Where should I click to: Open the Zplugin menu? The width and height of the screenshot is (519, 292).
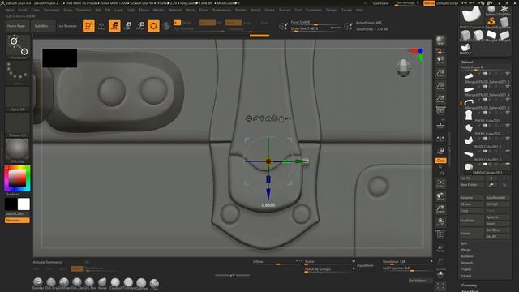332,10
